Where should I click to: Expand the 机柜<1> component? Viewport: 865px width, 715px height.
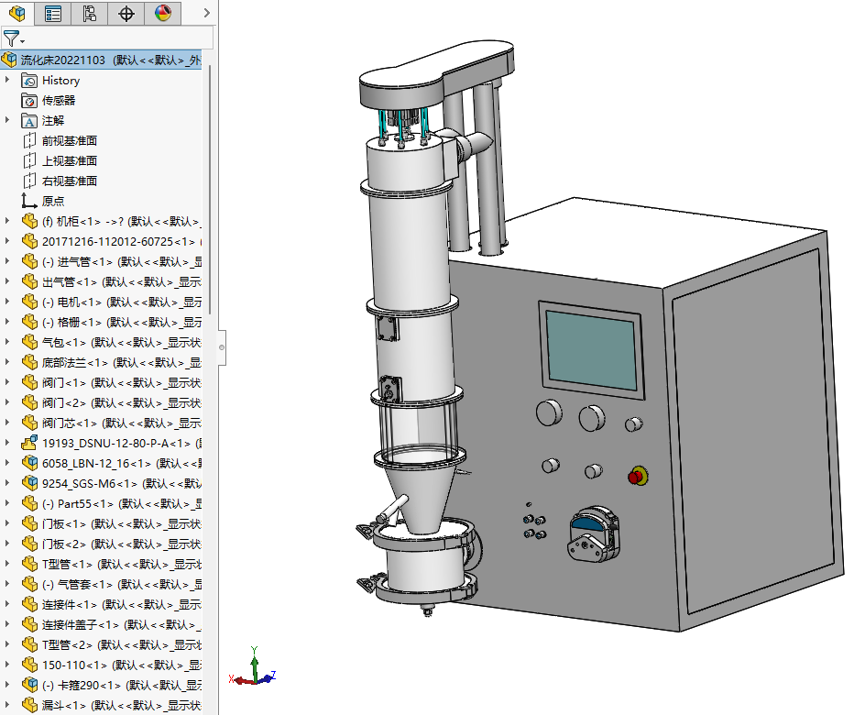tap(7, 221)
